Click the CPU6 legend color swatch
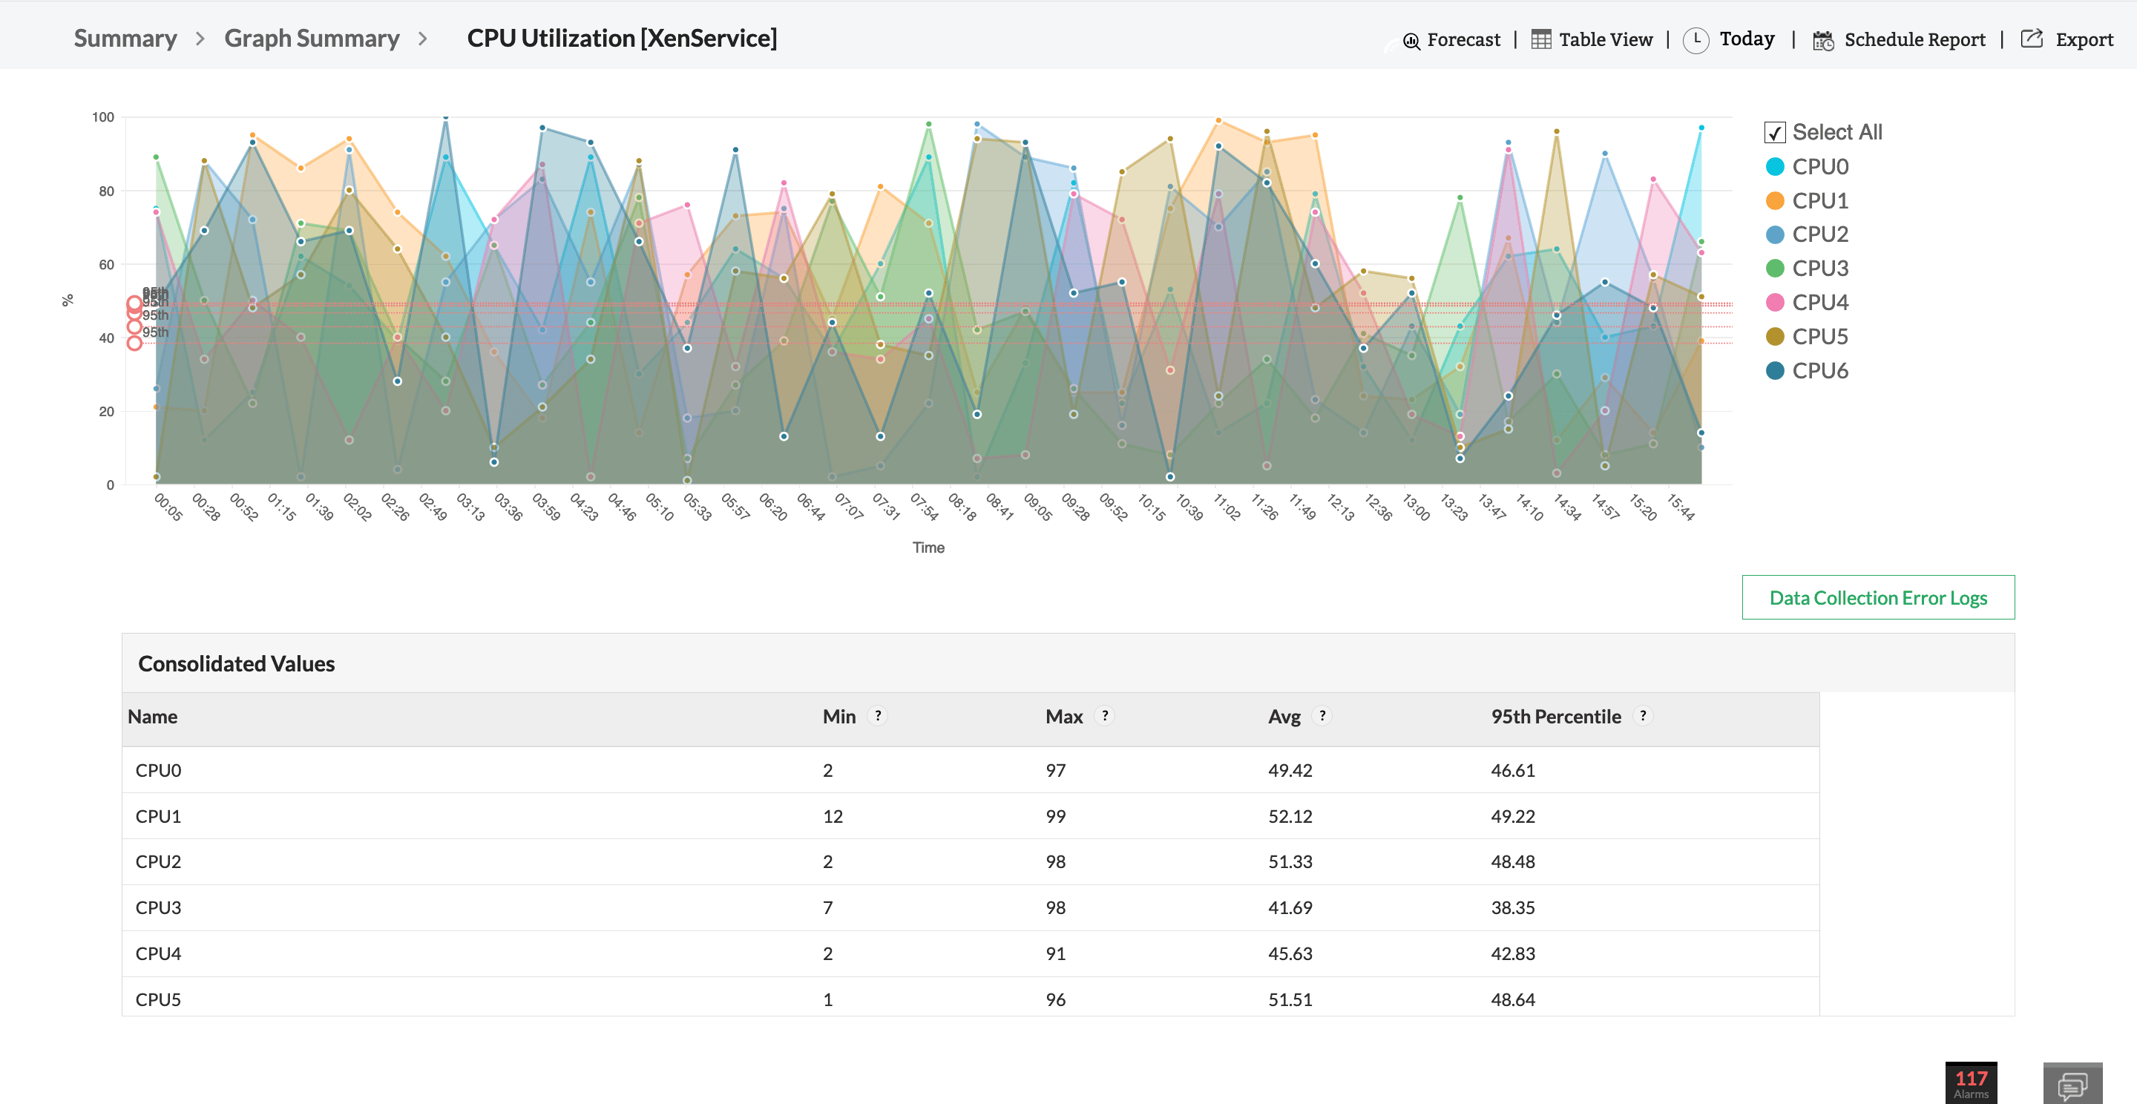 pyautogui.click(x=1774, y=371)
